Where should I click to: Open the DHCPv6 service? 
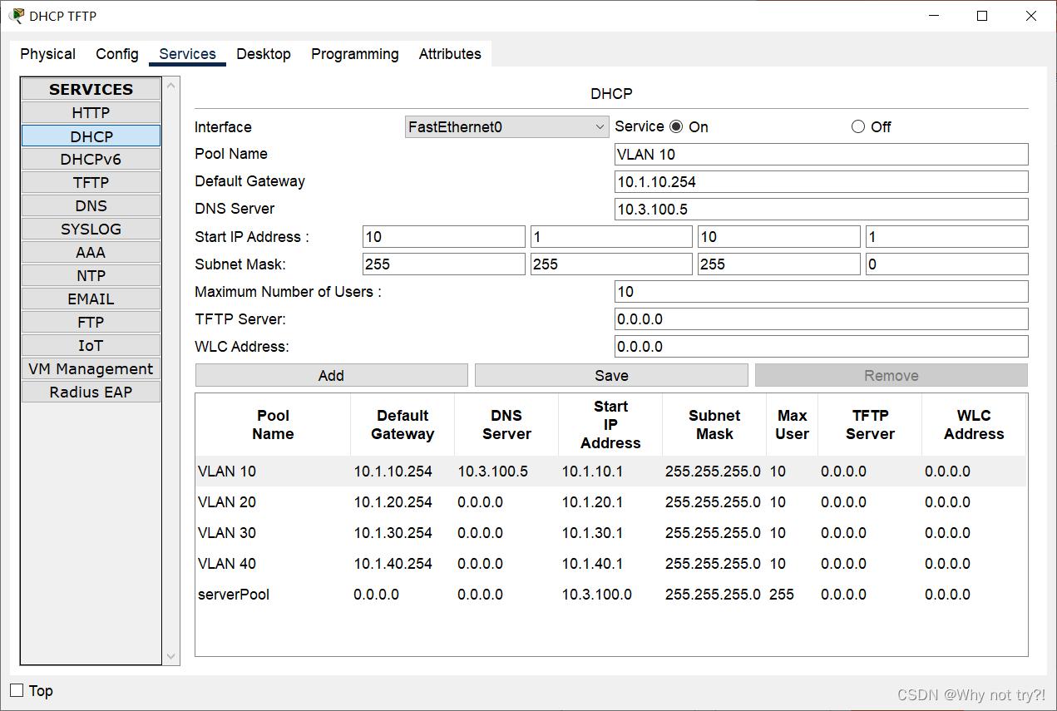tap(91, 159)
